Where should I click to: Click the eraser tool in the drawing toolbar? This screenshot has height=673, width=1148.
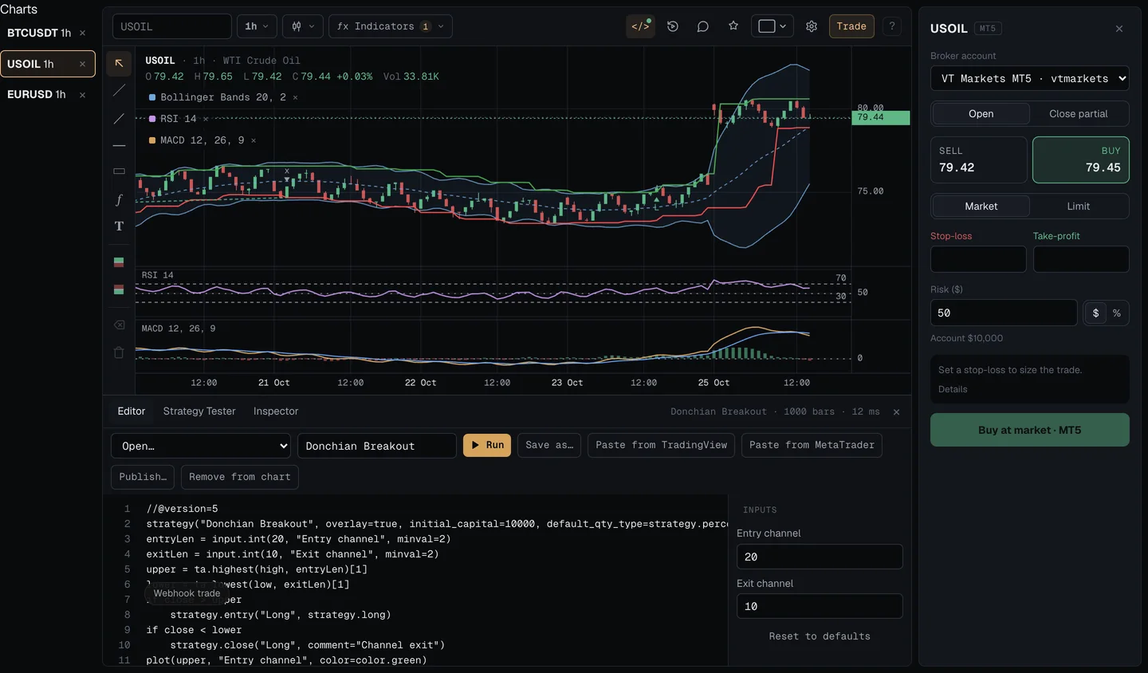[x=119, y=325]
